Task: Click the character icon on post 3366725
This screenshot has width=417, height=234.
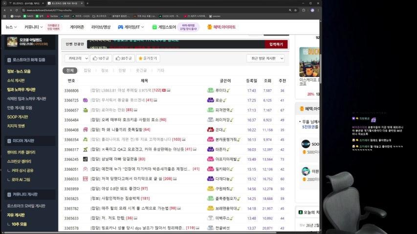Action: [x=86, y=100]
